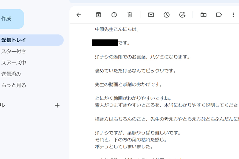Click the 作成 compose button
Image resolution: width=239 pixels, height=159 pixels.
tap(10, 19)
